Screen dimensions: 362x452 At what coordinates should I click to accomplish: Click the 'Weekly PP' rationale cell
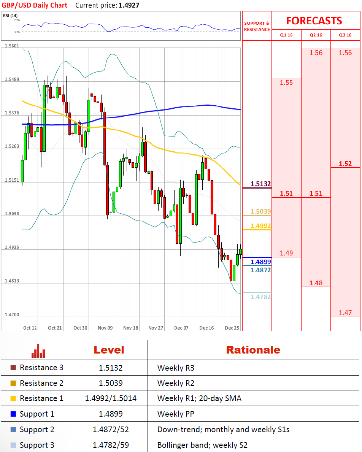click(x=176, y=414)
